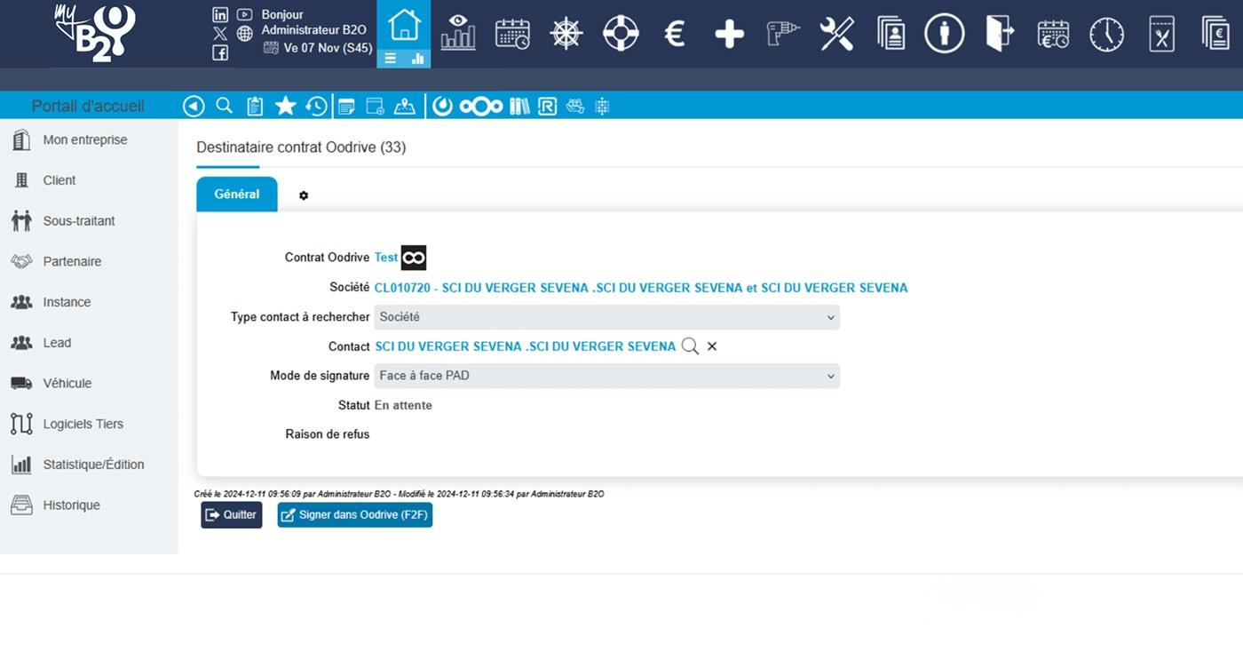Click the Quitter button
Screen dimensions: 1243x668
click(232, 515)
